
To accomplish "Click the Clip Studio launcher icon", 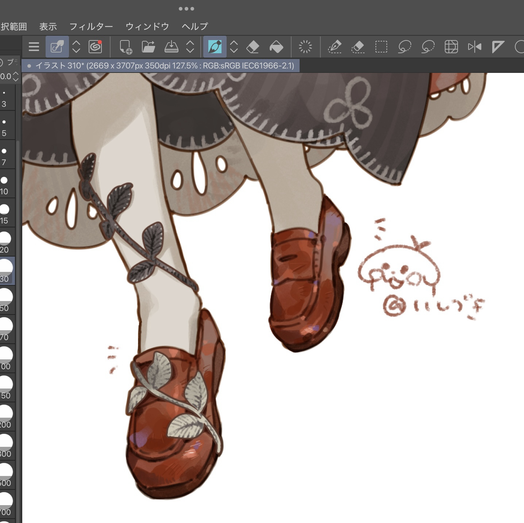I will (95, 47).
